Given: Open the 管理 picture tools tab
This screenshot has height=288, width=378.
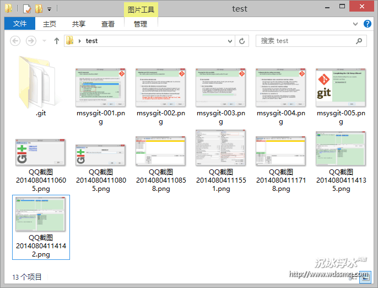Looking at the screenshot, I should [141, 24].
